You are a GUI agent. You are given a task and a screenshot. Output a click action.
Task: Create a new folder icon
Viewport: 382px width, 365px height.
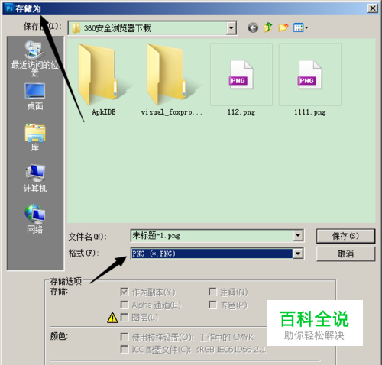point(283,27)
